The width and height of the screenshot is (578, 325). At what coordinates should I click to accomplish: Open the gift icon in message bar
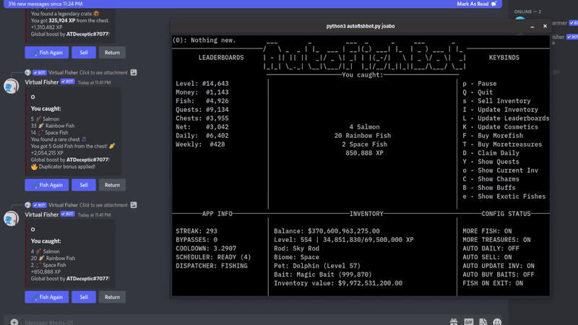(454, 322)
